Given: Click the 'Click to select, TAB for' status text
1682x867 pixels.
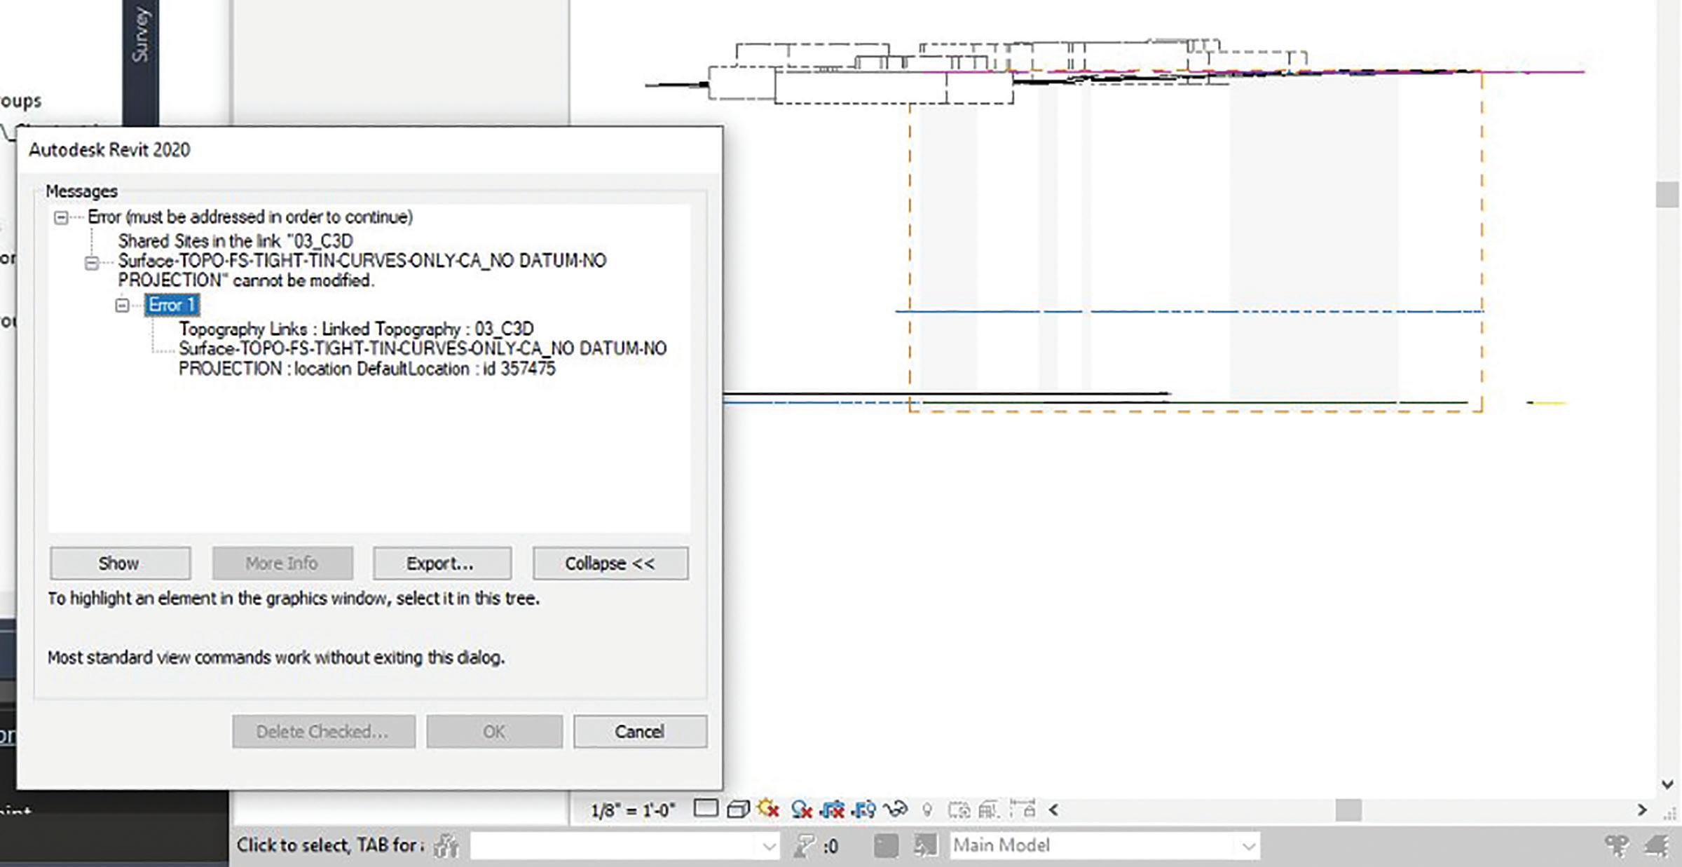Looking at the screenshot, I should 330,845.
